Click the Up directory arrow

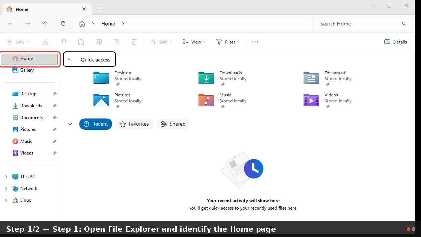click(x=45, y=24)
